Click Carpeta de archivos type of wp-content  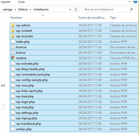click(x=123, y=31)
